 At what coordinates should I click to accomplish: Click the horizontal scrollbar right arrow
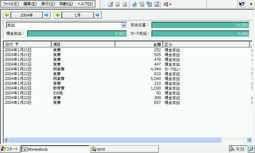coord(250,140)
